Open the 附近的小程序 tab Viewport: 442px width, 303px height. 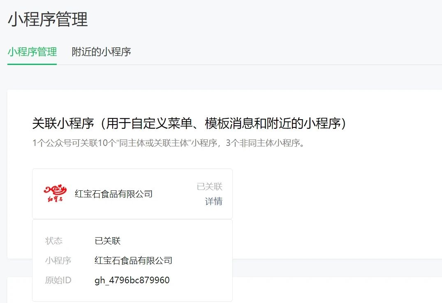[101, 52]
